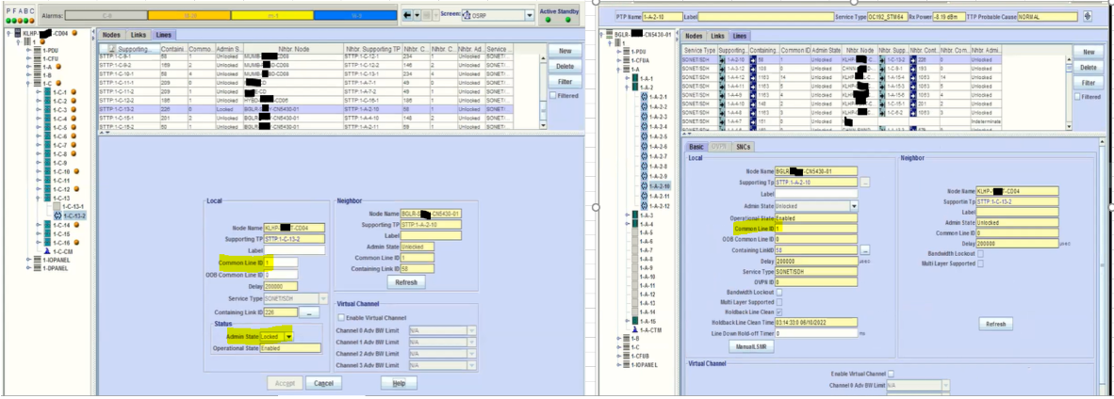Collapse the 1-C shelf in left tree

tap(27, 84)
